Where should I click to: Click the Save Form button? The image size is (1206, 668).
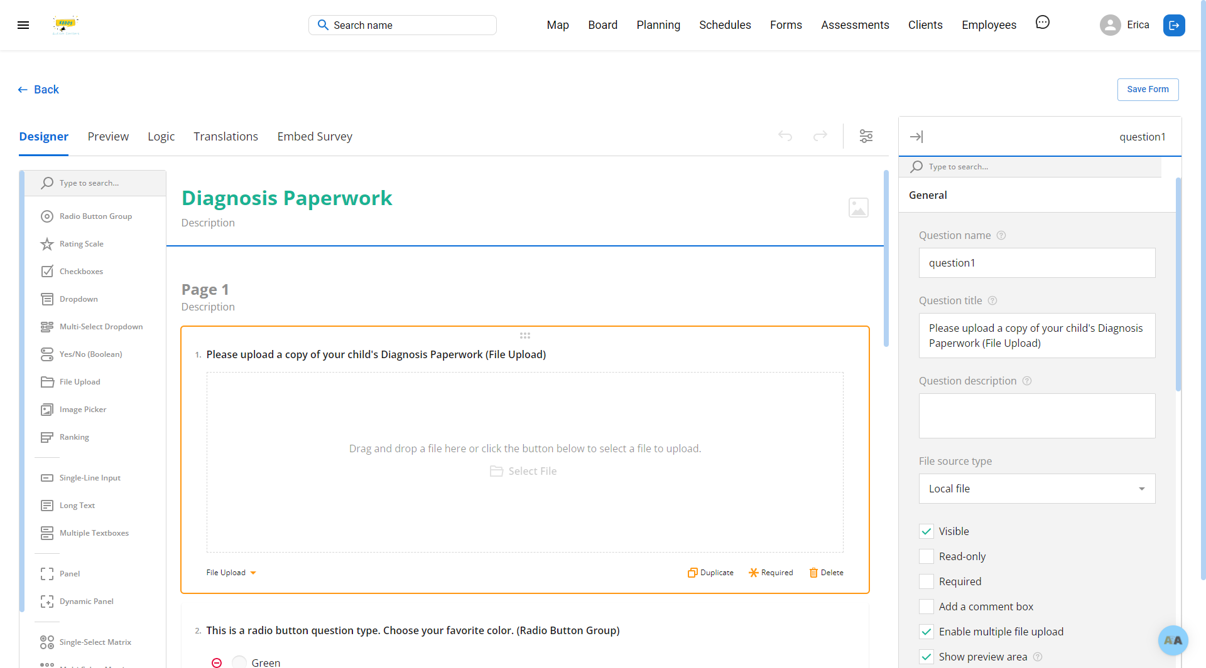click(1148, 89)
